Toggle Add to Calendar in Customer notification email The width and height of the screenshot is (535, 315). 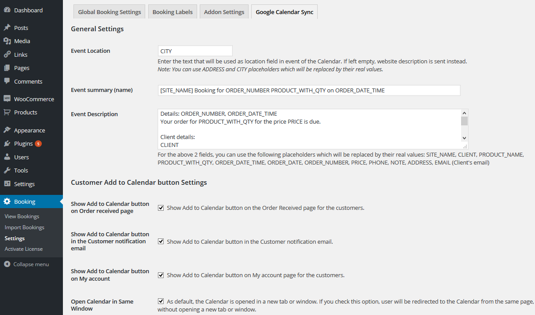pyautogui.click(x=161, y=242)
